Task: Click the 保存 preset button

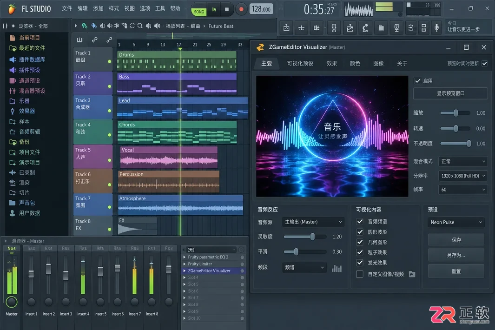Action: 456,240
